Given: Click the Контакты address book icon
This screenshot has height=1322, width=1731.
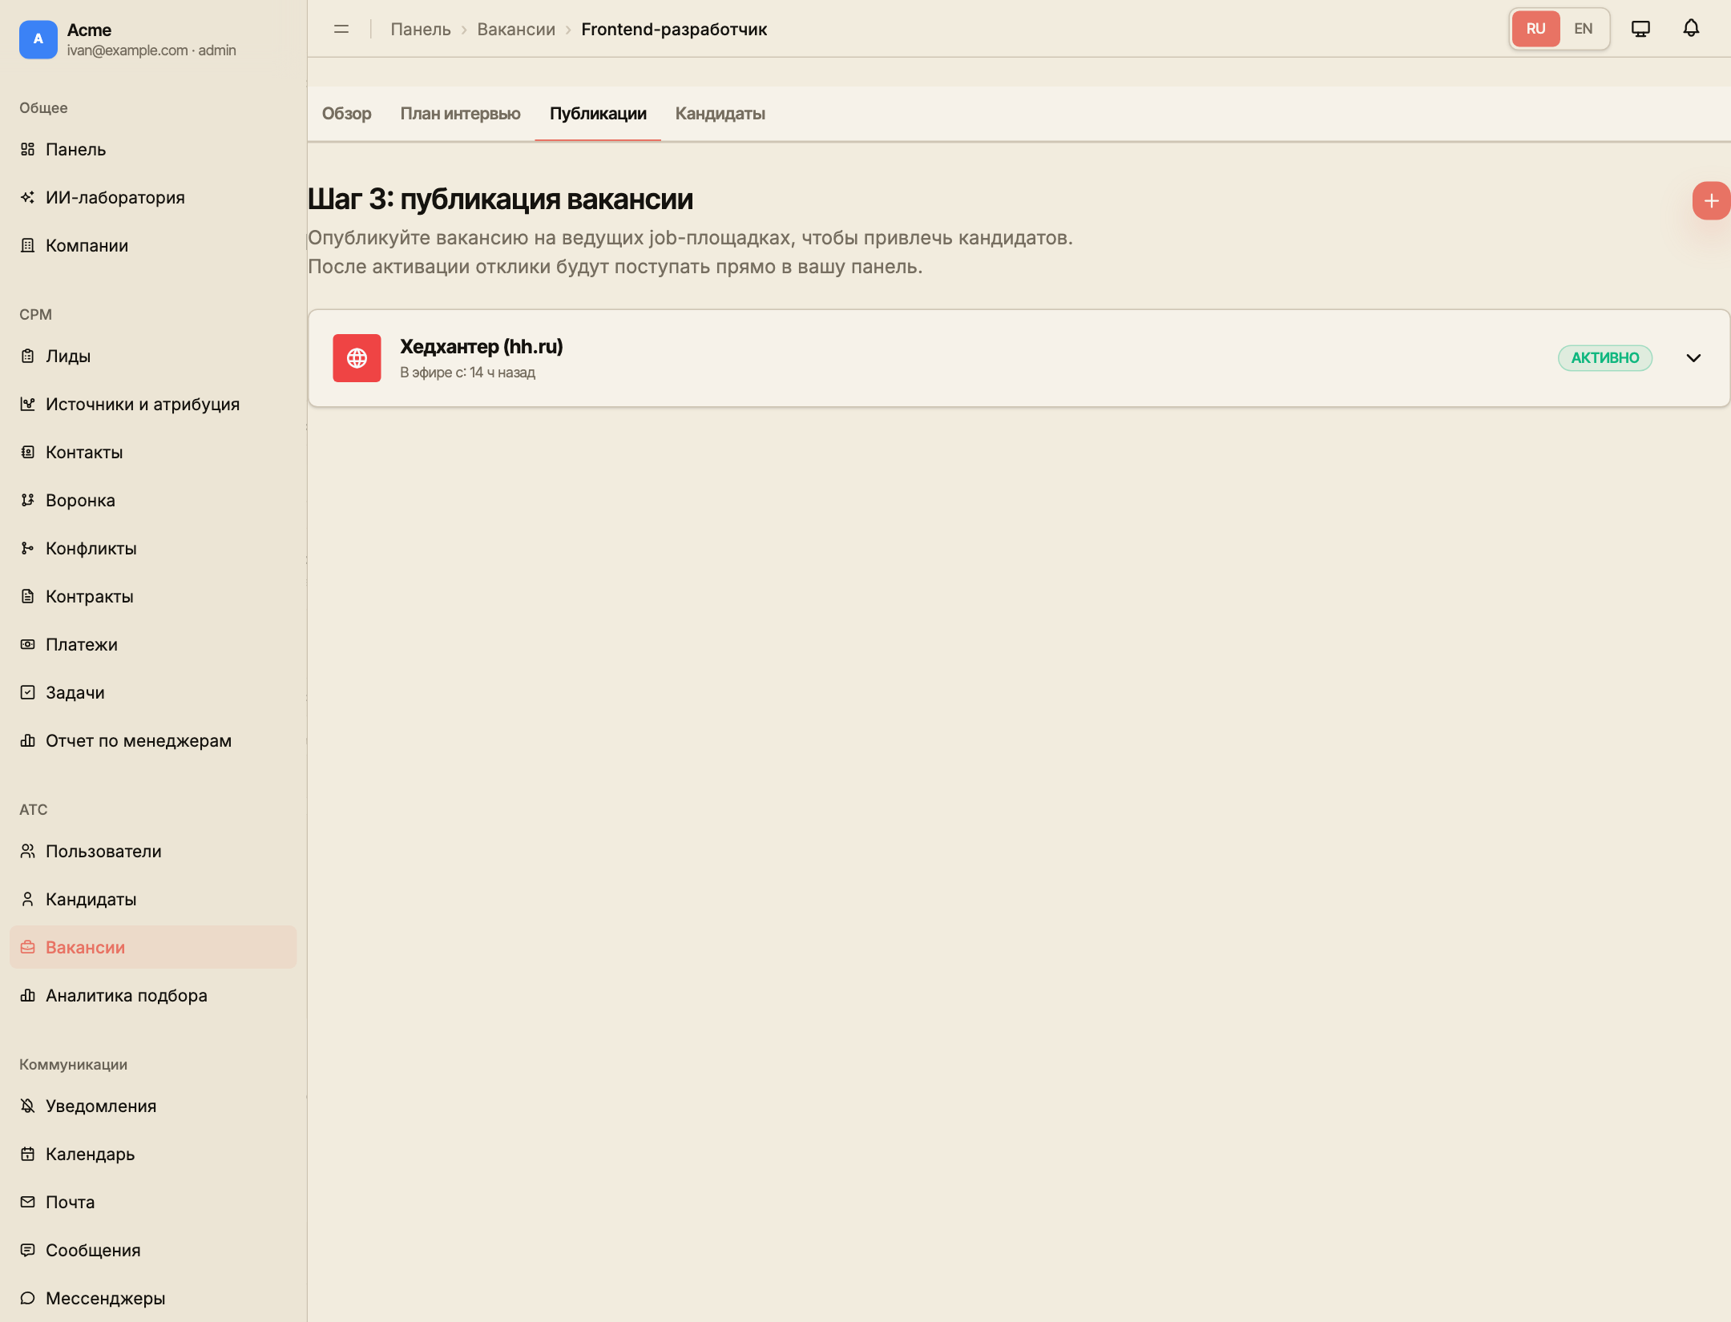Looking at the screenshot, I should point(28,453).
